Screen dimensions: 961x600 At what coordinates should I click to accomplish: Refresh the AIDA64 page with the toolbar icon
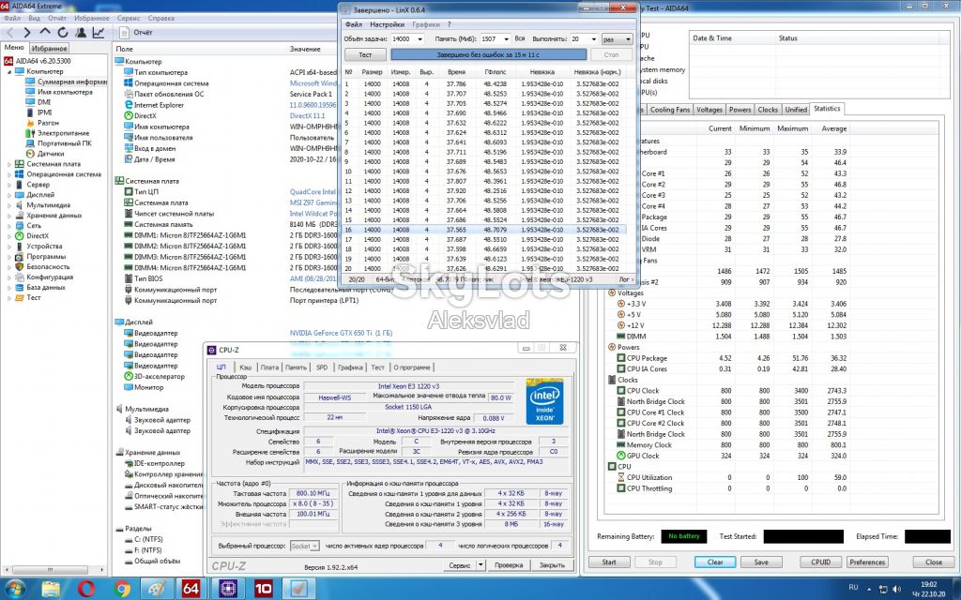pyautogui.click(x=63, y=33)
